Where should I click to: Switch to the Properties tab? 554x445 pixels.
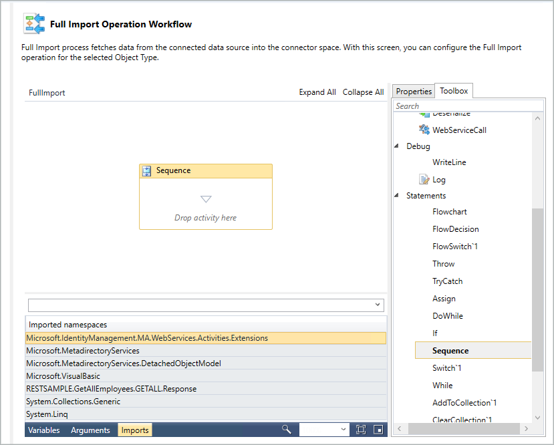414,92
